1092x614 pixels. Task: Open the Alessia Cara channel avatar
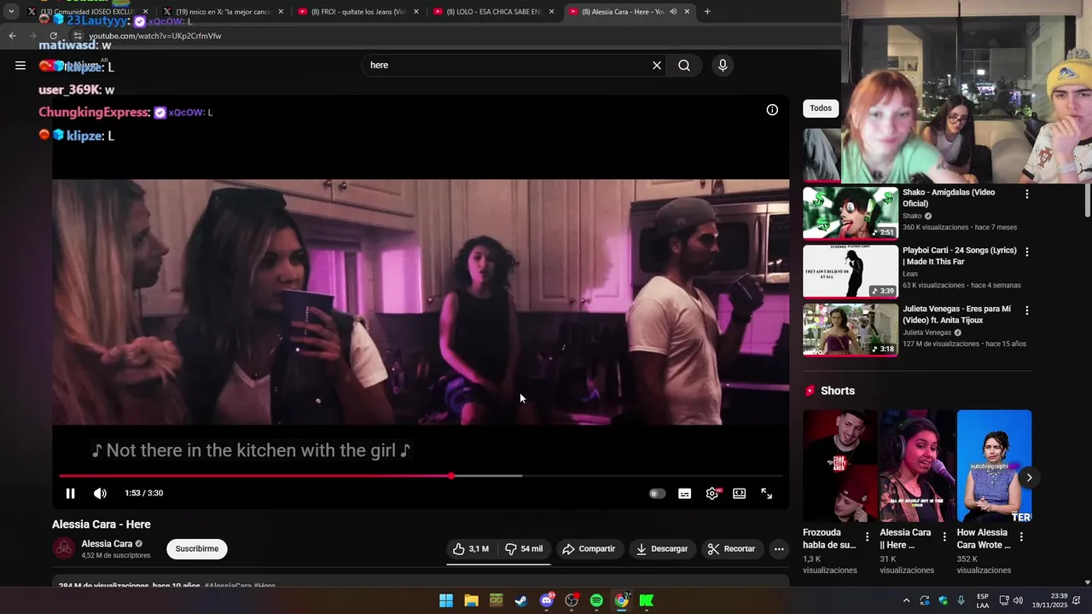[64, 548]
